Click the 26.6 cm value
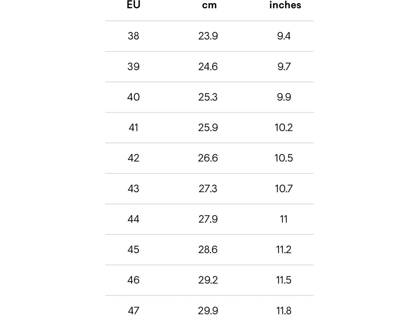The width and height of the screenshot is (420, 315). (x=208, y=158)
